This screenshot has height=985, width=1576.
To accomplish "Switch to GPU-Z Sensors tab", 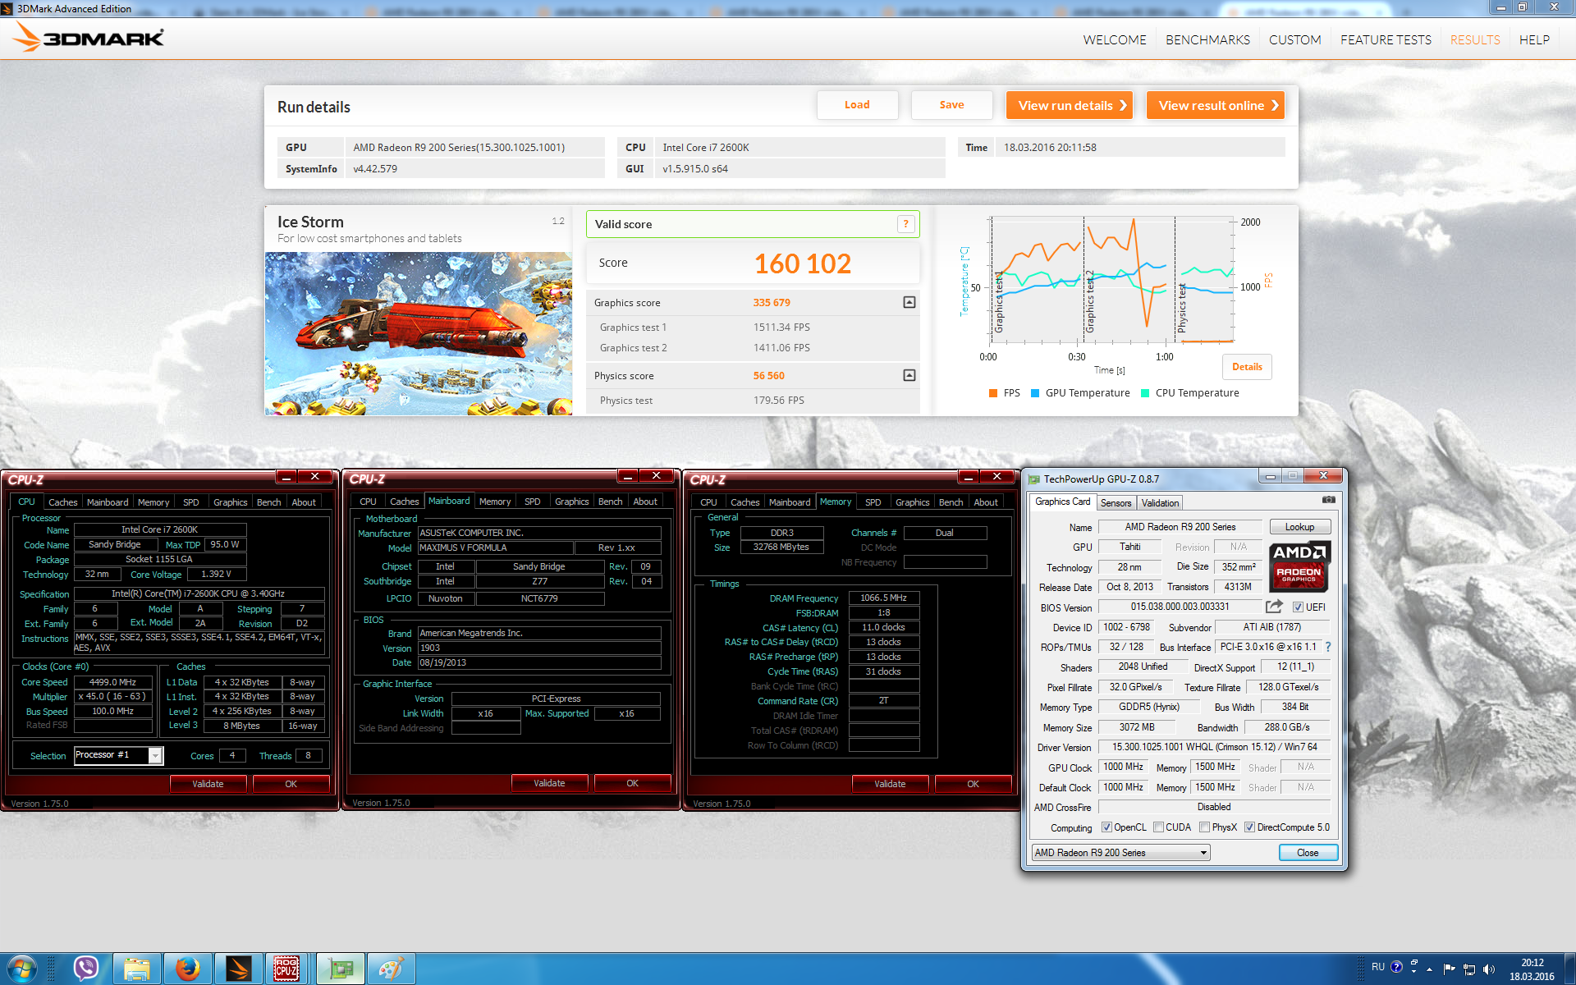I will pos(1116,503).
